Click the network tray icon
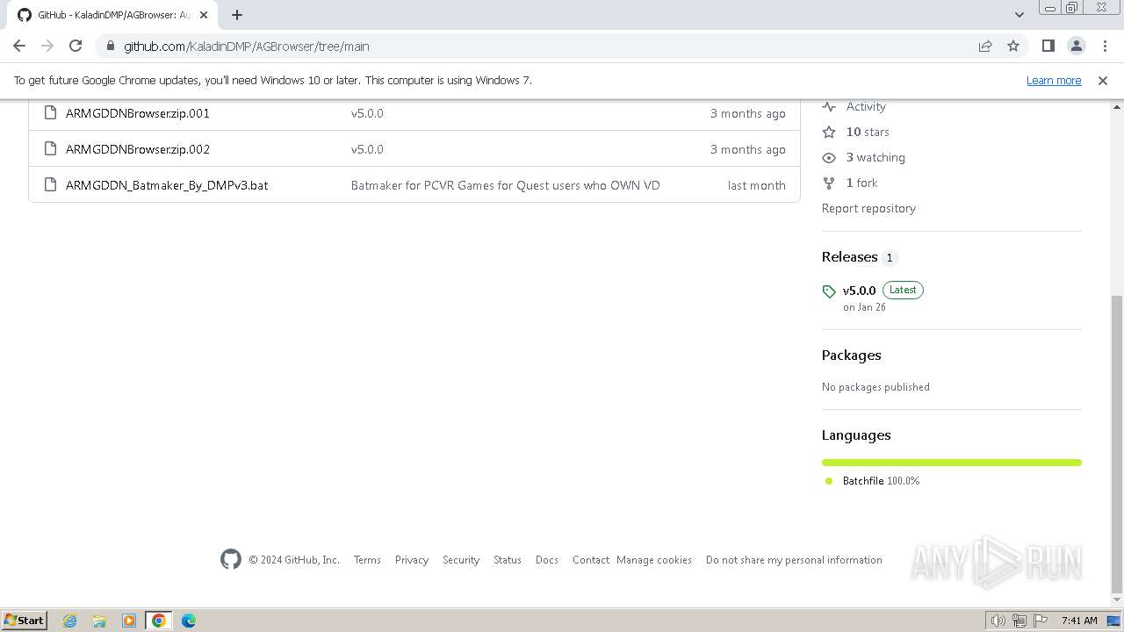The width and height of the screenshot is (1124, 632). click(1019, 621)
